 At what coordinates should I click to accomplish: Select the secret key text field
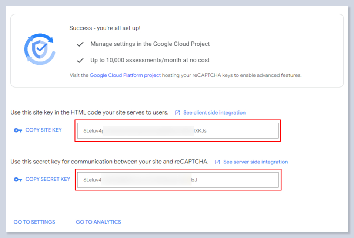tap(178, 180)
